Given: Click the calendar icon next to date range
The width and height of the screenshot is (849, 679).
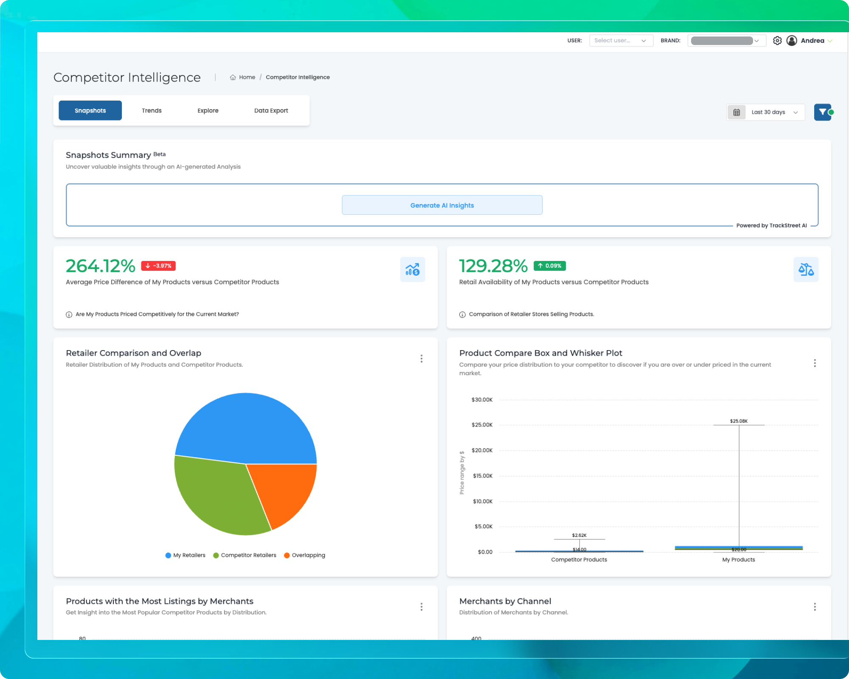Looking at the screenshot, I should [737, 112].
